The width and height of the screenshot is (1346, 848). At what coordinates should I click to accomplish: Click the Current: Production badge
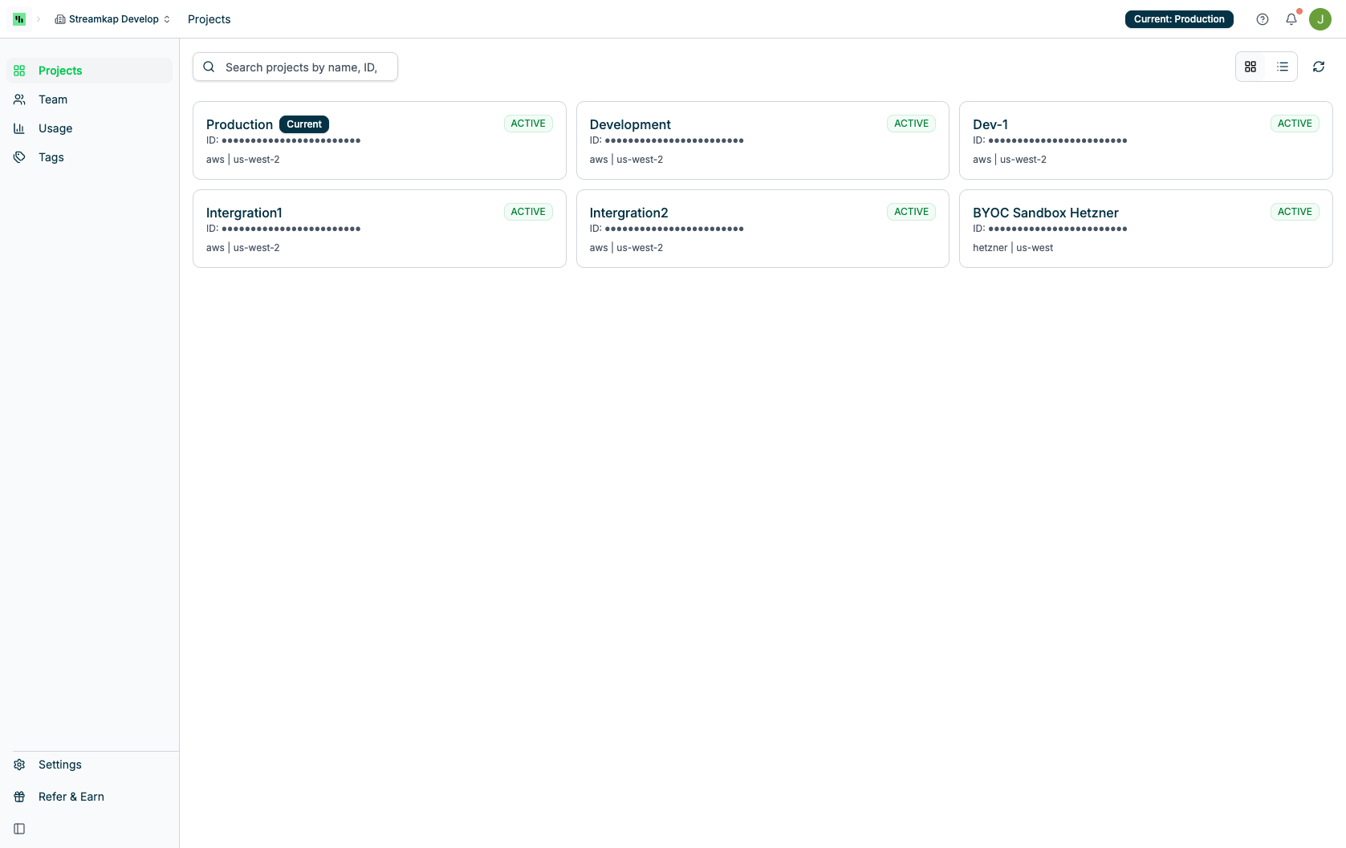(x=1179, y=18)
